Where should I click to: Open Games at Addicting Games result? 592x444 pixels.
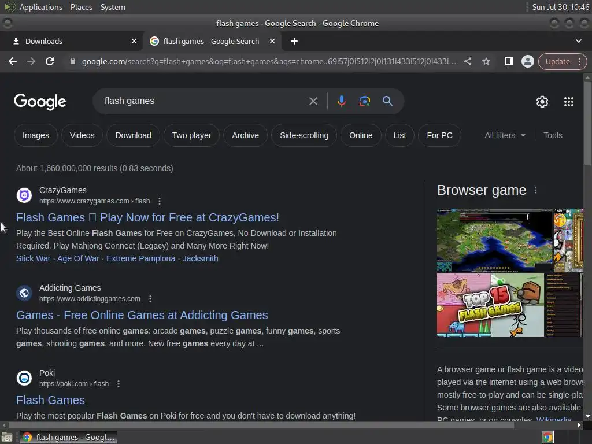142,315
